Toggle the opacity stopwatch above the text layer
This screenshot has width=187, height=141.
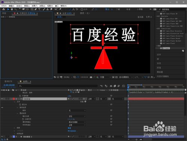20,96
